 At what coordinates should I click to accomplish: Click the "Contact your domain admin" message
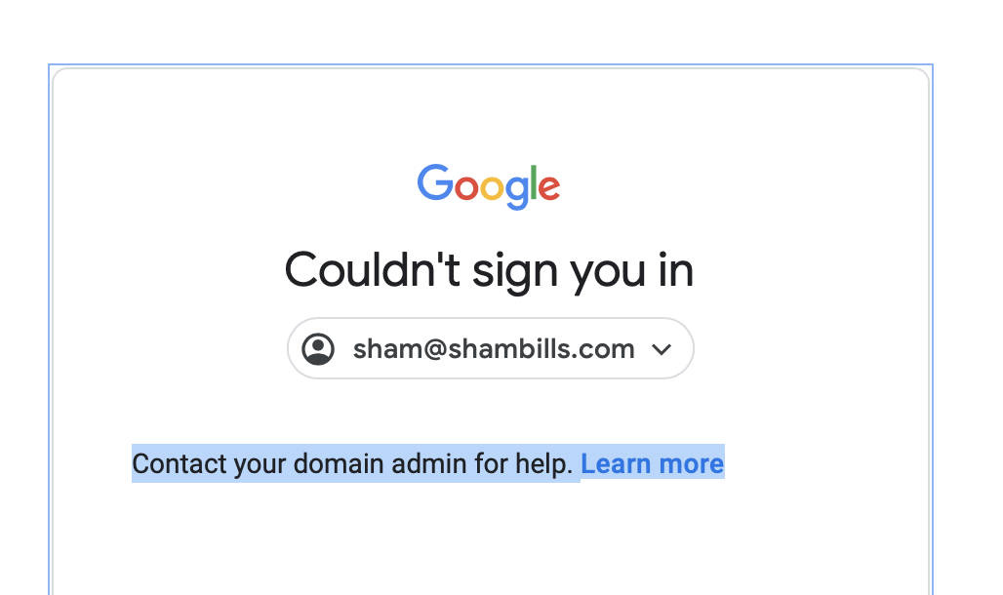352,464
